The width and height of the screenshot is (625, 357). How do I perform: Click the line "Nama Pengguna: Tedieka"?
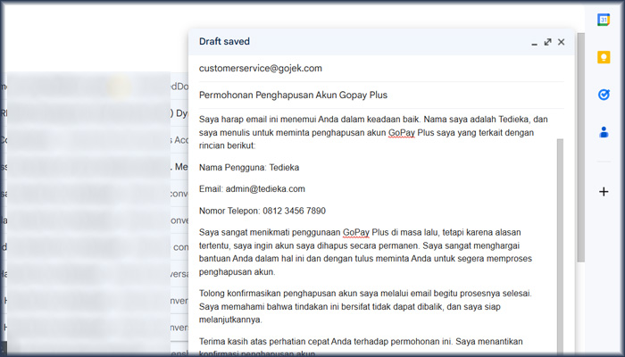click(249, 168)
